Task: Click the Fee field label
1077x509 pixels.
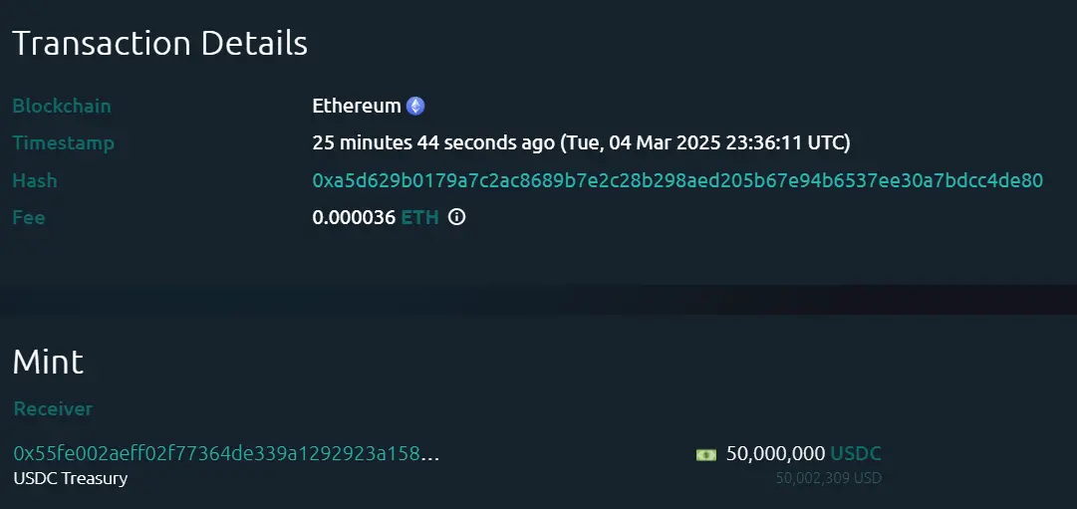Action: pyautogui.click(x=29, y=217)
